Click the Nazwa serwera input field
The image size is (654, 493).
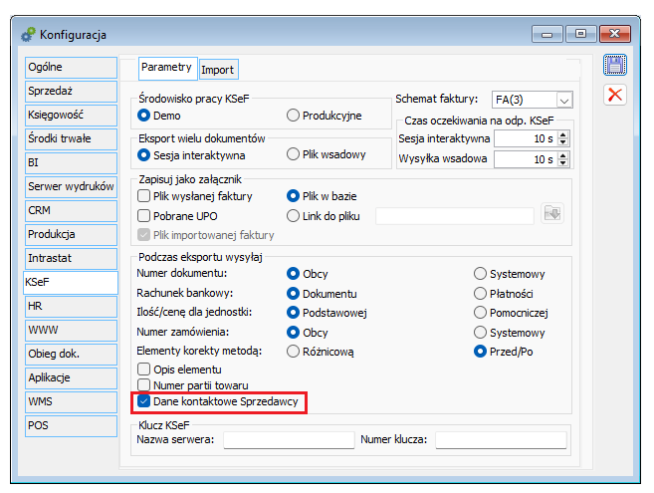pyautogui.click(x=289, y=440)
